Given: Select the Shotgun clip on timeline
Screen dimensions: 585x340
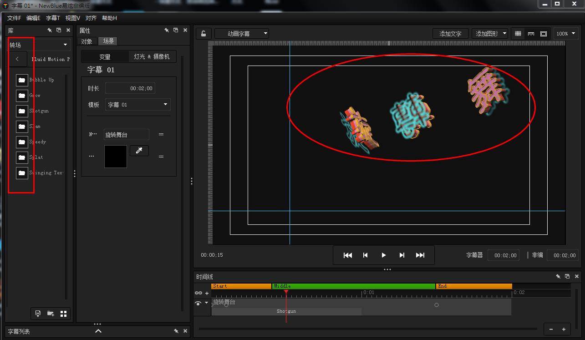Looking at the screenshot, I should click(x=286, y=311).
